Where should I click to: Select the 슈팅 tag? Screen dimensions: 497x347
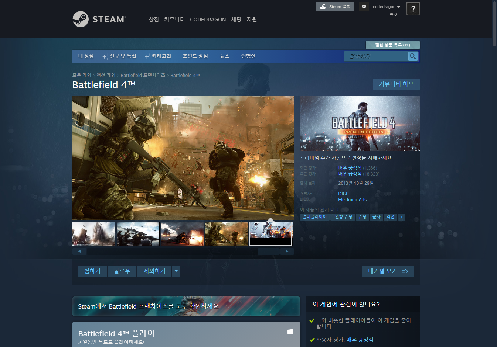tap(362, 217)
